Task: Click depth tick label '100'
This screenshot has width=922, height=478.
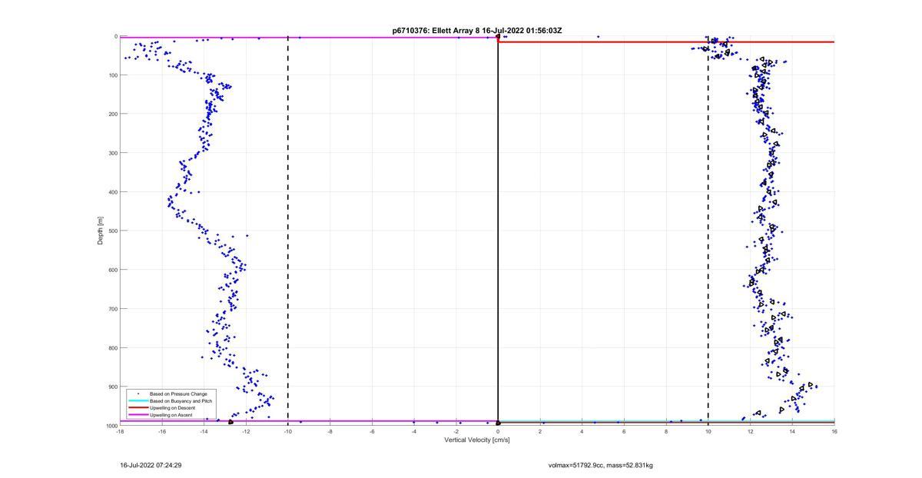Action: coord(112,75)
